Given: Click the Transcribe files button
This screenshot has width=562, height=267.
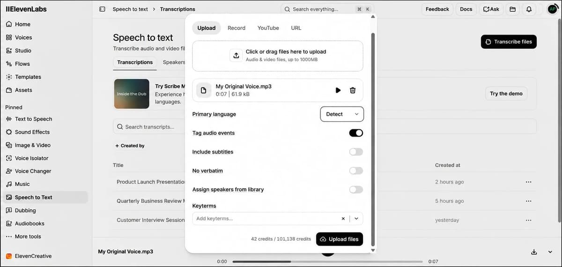Looking at the screenshot, I should tap(509, 42).
